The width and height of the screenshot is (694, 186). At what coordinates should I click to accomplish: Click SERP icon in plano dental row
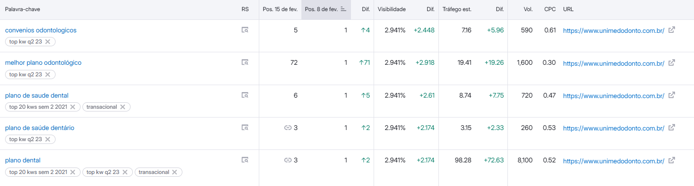click(245, 160)
